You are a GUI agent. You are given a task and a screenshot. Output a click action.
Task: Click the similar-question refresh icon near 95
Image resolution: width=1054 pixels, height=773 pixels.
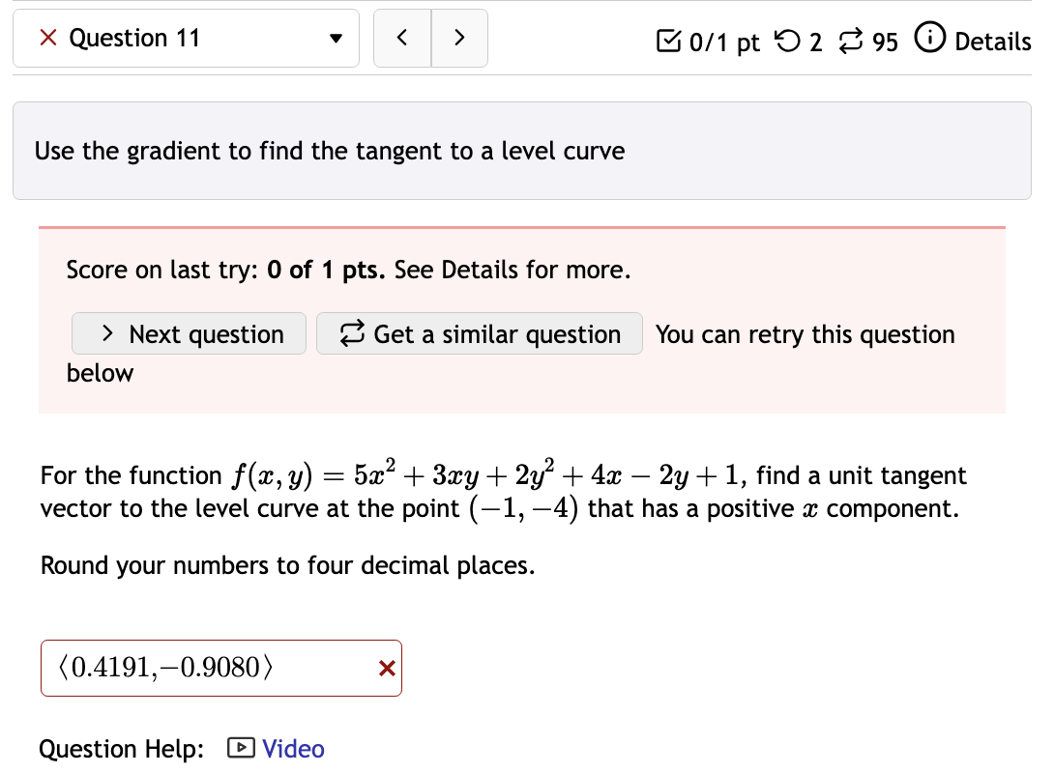[849, 41]
